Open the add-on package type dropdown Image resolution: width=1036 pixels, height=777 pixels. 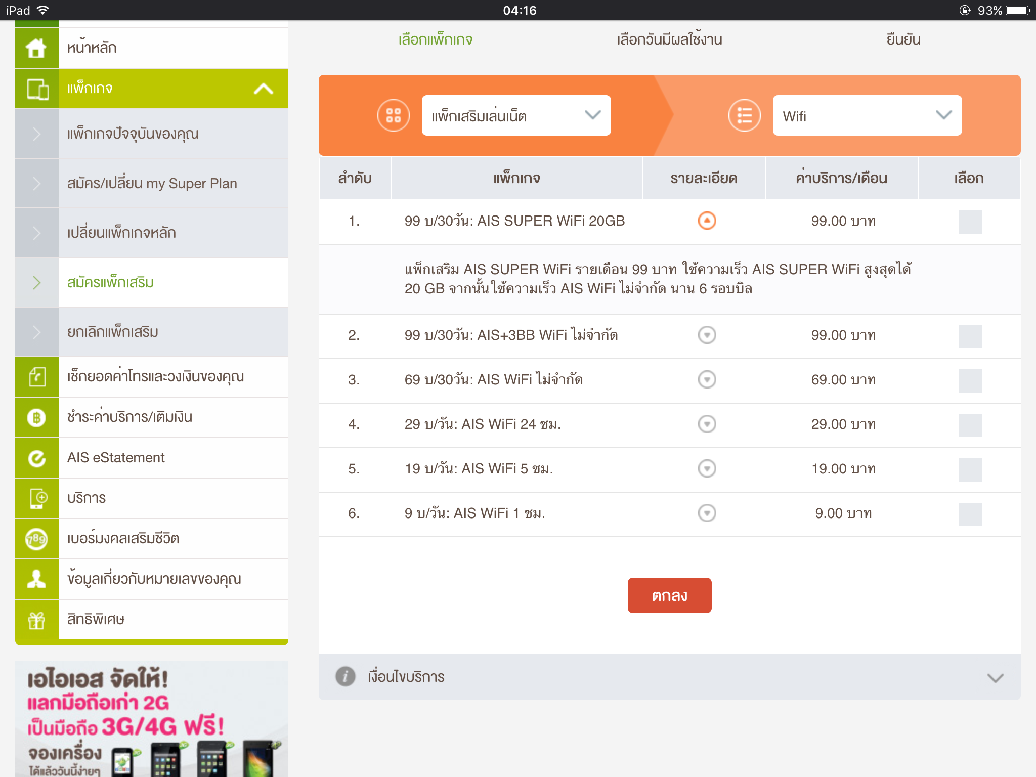point(516,115)
